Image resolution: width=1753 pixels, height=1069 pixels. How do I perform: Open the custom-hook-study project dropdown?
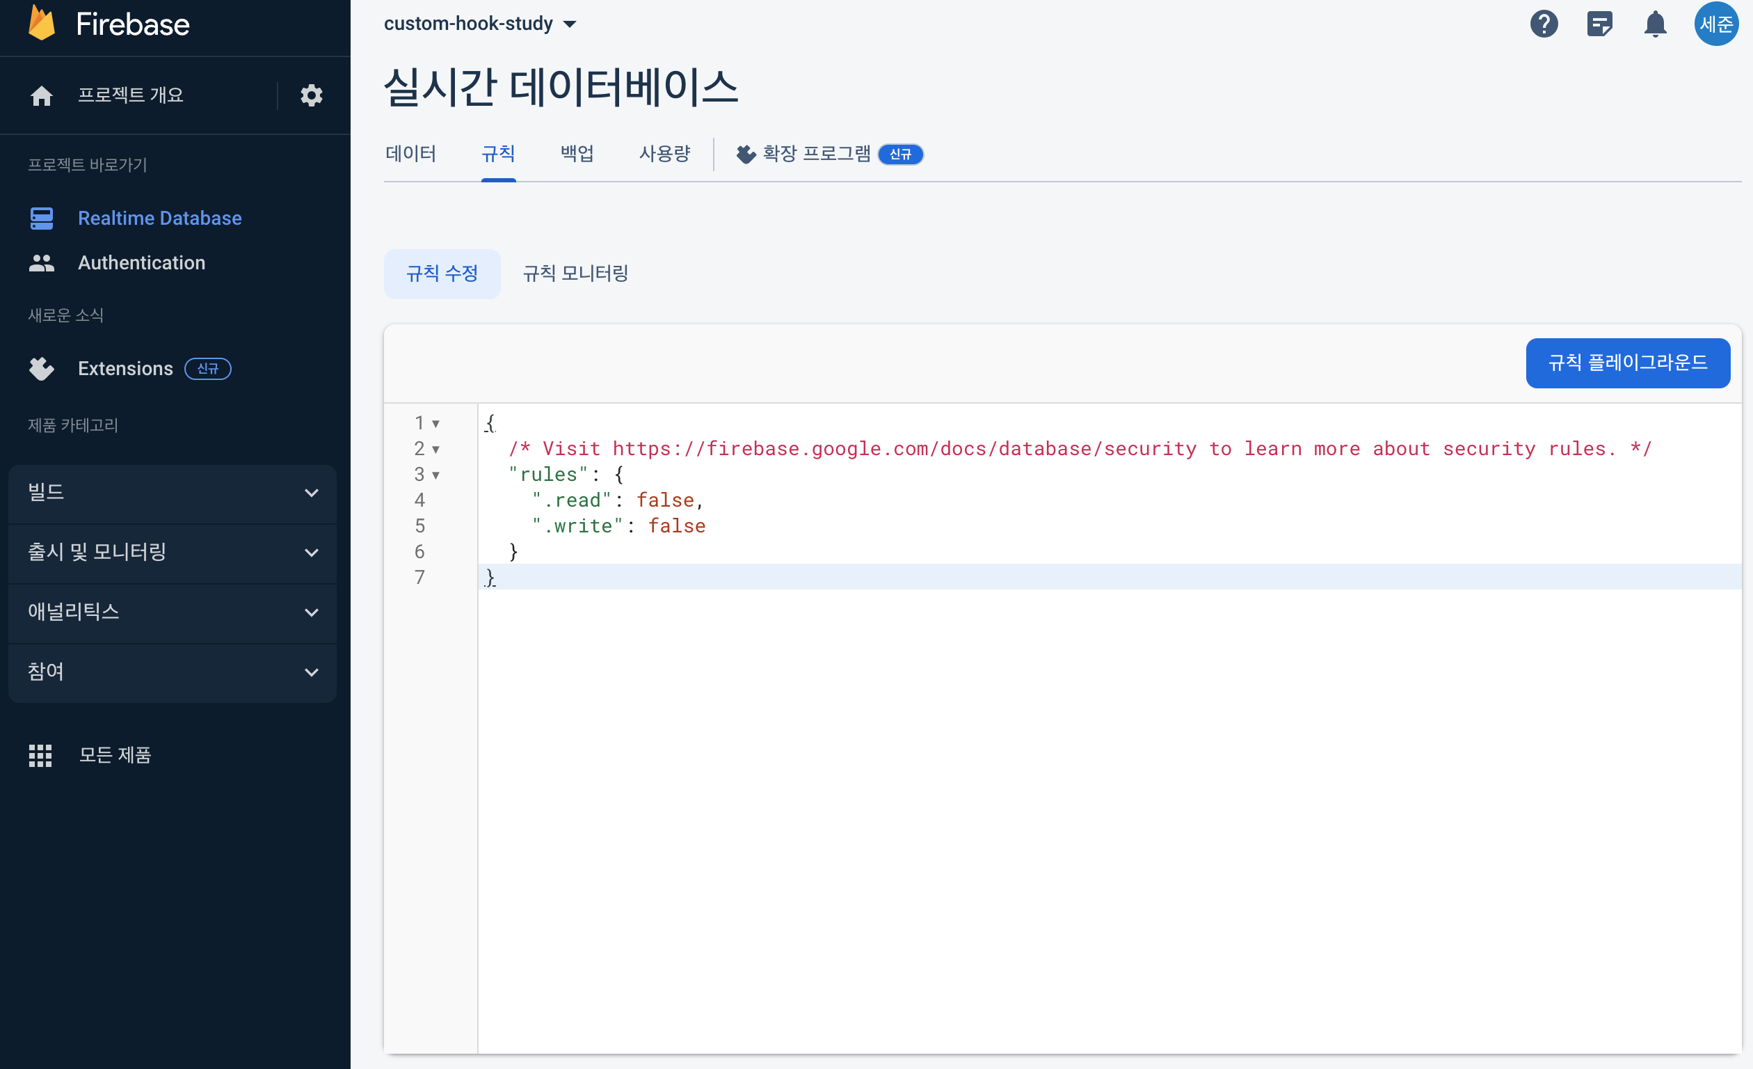pyautogui.click(x=480, y=24)
